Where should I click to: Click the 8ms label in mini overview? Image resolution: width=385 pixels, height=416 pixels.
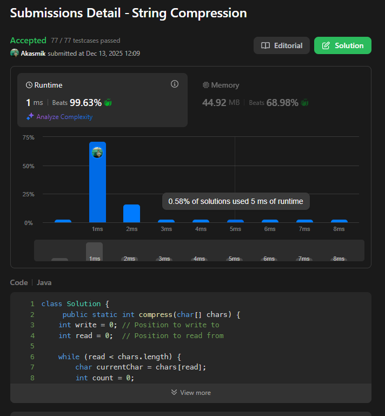[338, 259]
